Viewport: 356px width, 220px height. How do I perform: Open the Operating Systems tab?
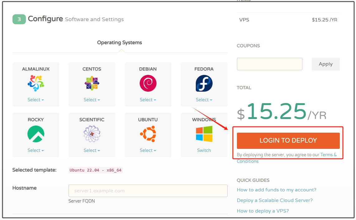pyautogui.click(x=119, y=43)
